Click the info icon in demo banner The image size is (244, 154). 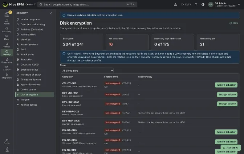64,15
